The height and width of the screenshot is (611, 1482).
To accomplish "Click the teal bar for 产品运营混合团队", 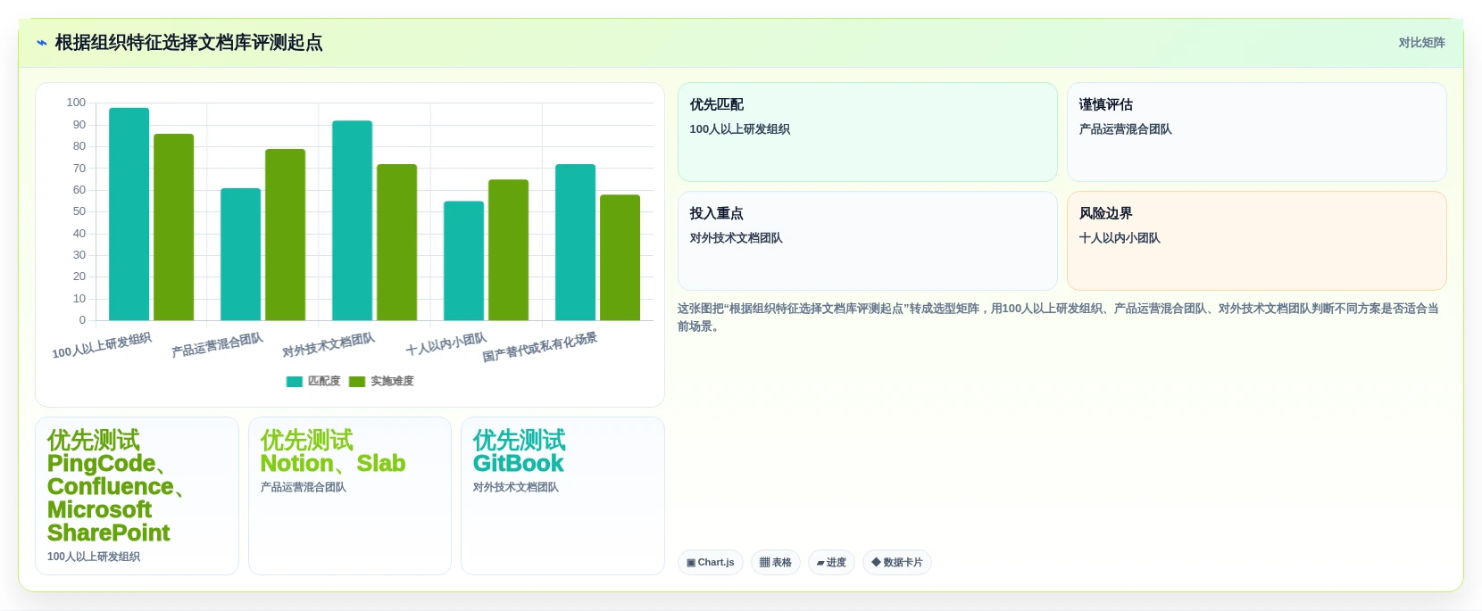I will (x=241, y=254).
